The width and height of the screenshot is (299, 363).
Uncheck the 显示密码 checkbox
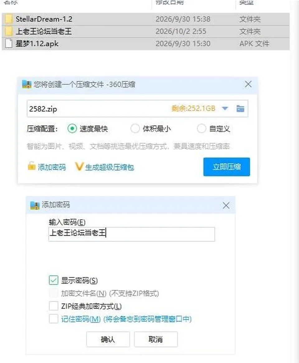54,280
